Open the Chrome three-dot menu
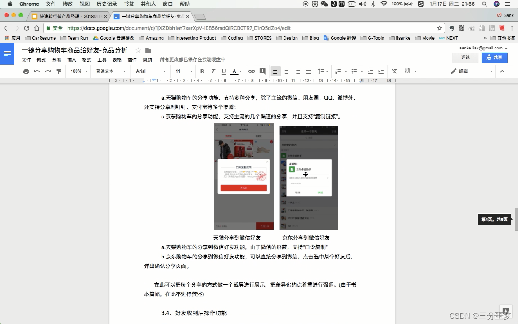Viewport: 518px width, 324px height. coord(512,28)
